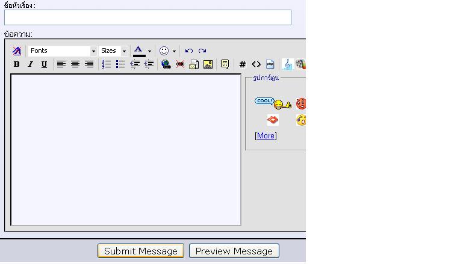
Task: Center align the text
Action: 75,64
